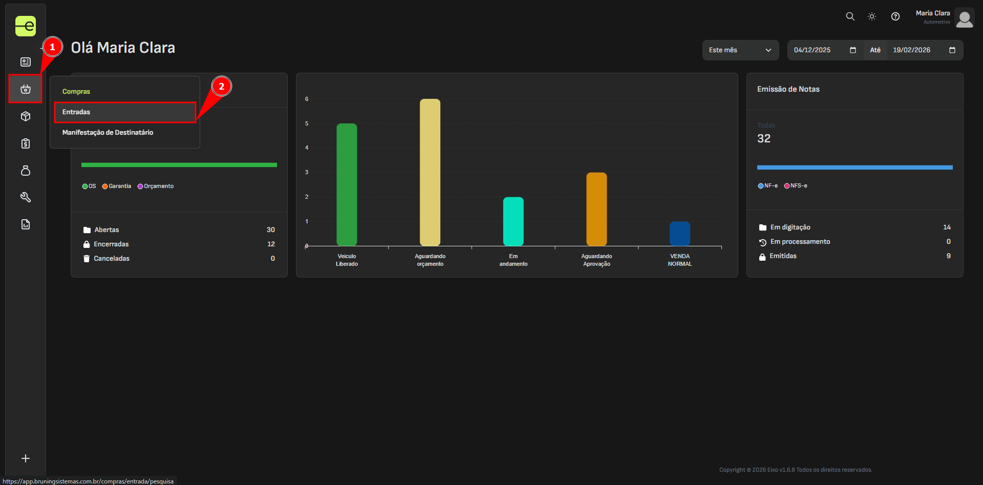This screenshot has width=983, height=485.
Task: Open the end date calendar picker
Action: click(952, 50)
